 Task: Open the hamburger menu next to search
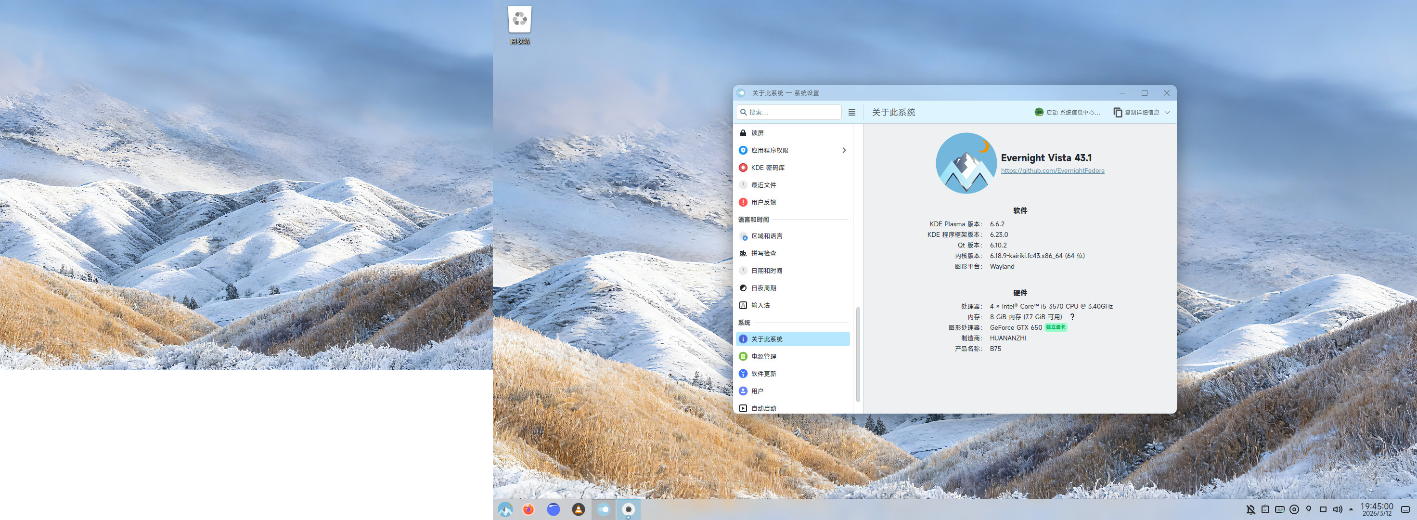click(x=851, y=112)
